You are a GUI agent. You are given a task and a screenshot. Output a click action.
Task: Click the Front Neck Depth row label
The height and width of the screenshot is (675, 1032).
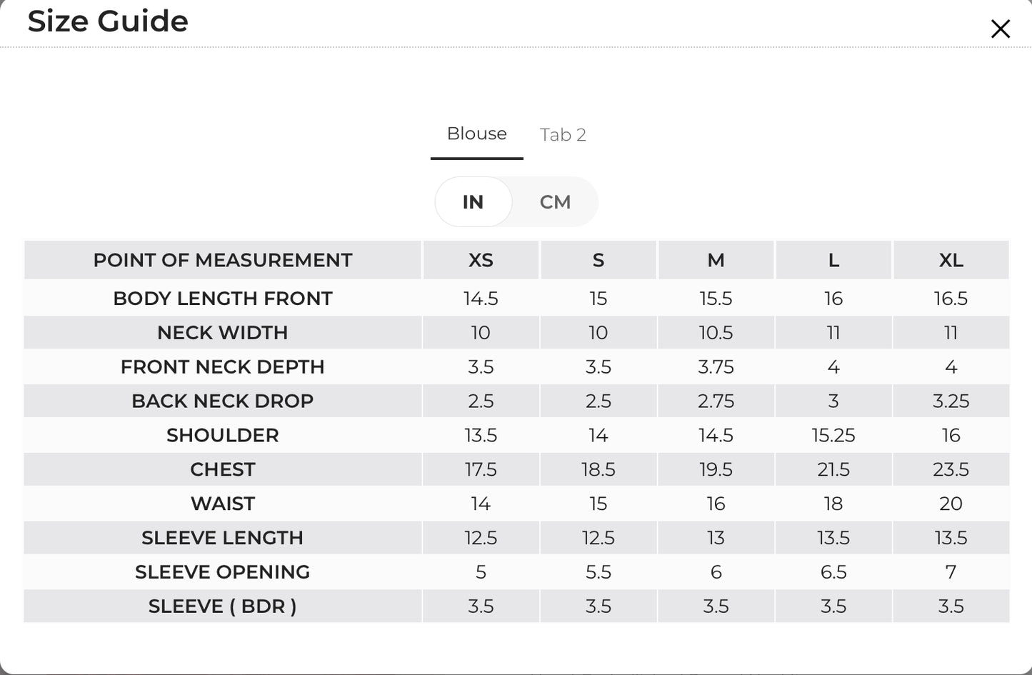click(223, 367)
